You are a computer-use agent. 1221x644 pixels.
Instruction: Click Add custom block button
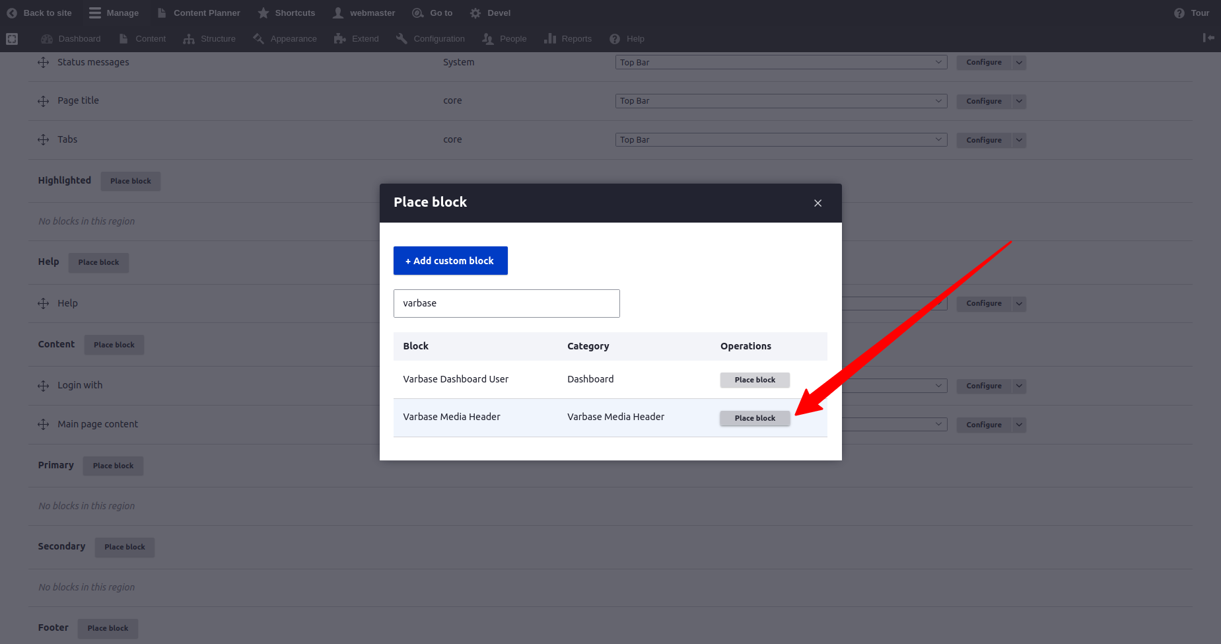[450, 261]
